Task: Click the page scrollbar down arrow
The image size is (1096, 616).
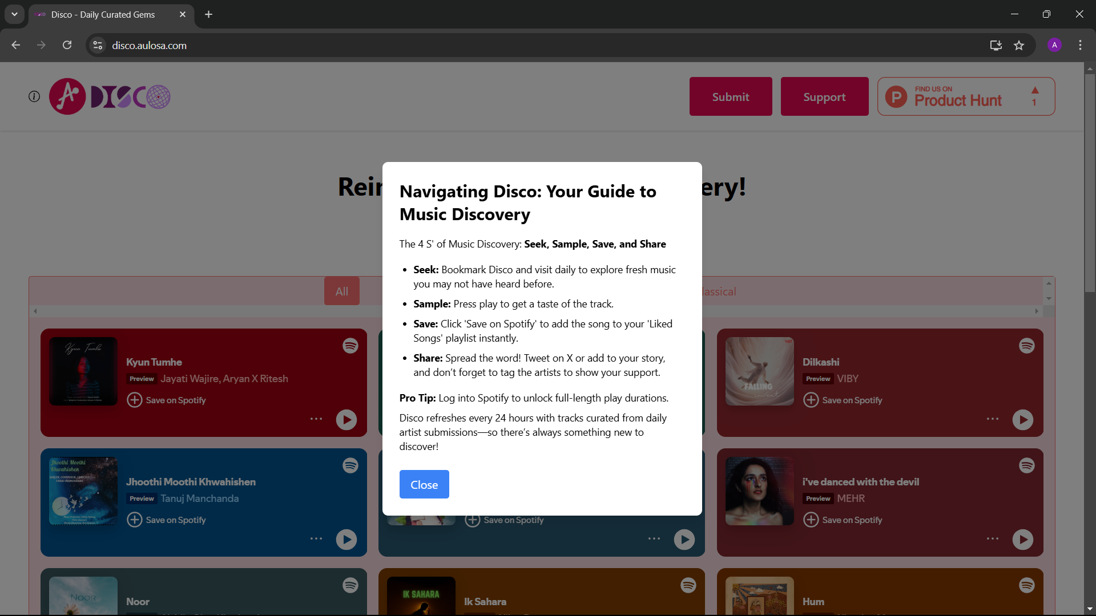Action: (x=1090, y=609)
